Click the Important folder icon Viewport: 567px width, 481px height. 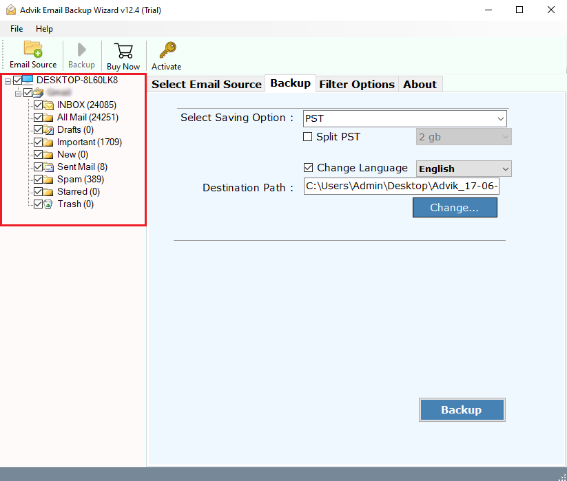click(x=48, y=142)
